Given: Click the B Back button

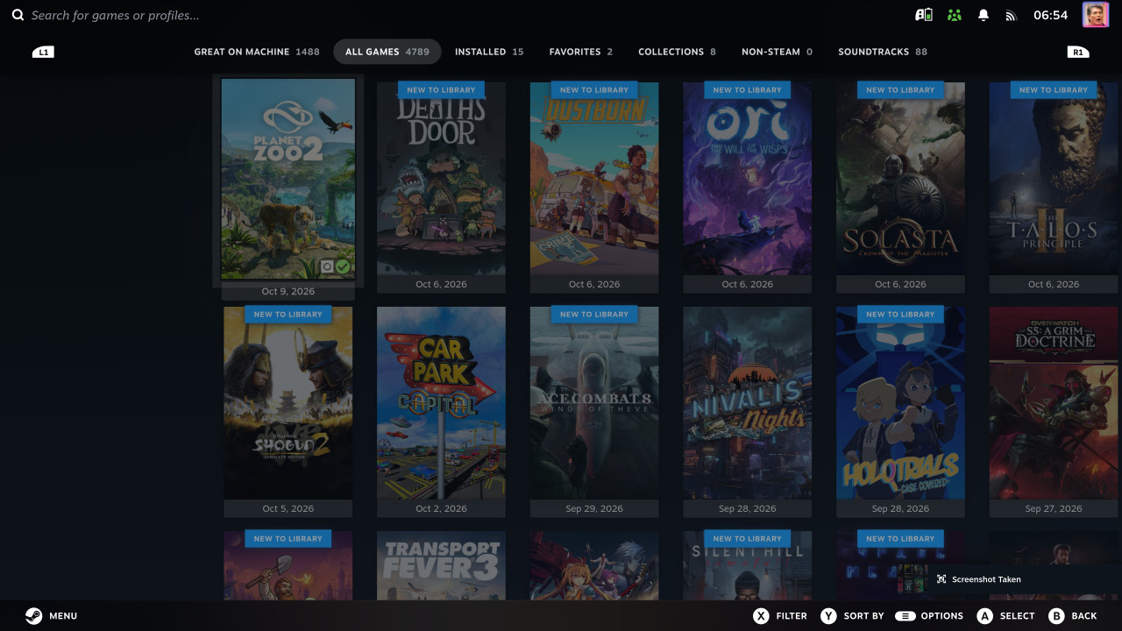Looking at the screenshot, I should (x=1073, y=615).
